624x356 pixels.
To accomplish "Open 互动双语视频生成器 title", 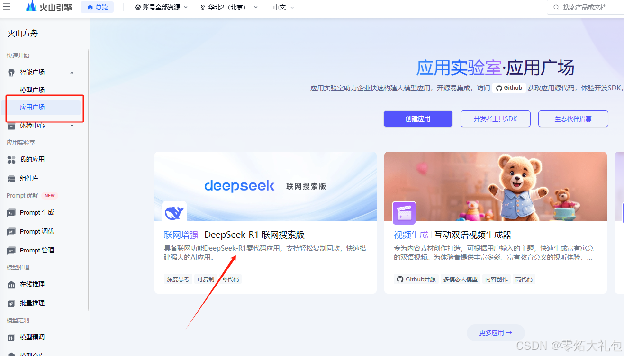I will tap(473, 235).
